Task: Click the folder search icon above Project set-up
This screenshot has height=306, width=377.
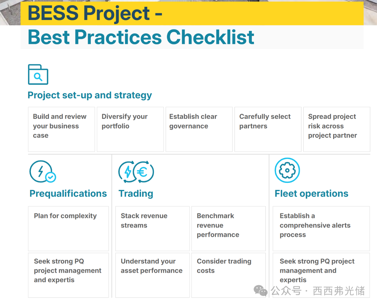Action: coord(38,75)
